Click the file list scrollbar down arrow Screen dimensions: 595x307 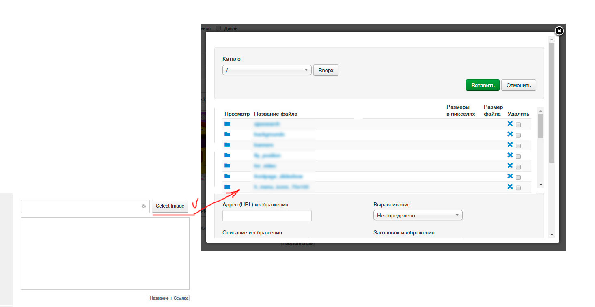pyautogui.click(x=540, y=184)
